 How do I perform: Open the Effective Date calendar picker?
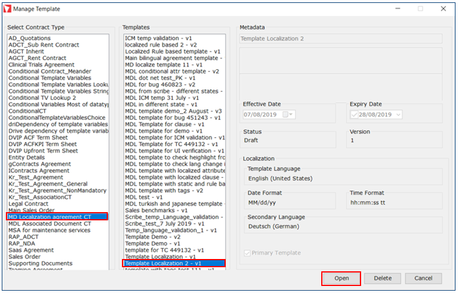[287, 115]
